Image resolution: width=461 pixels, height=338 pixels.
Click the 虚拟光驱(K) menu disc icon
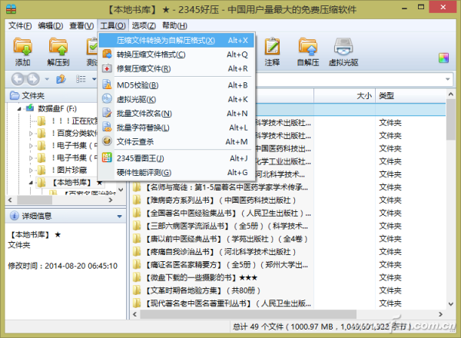tap(107, 98)
